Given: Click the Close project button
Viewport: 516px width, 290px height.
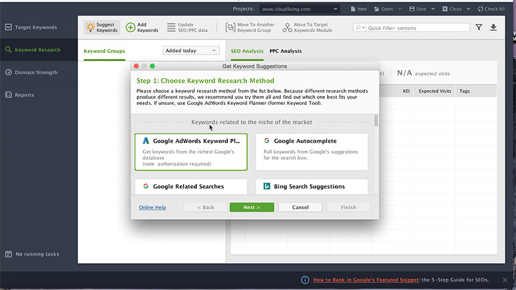Looking at the screenshot, I should pyautogui.click(x=452, y=9).
